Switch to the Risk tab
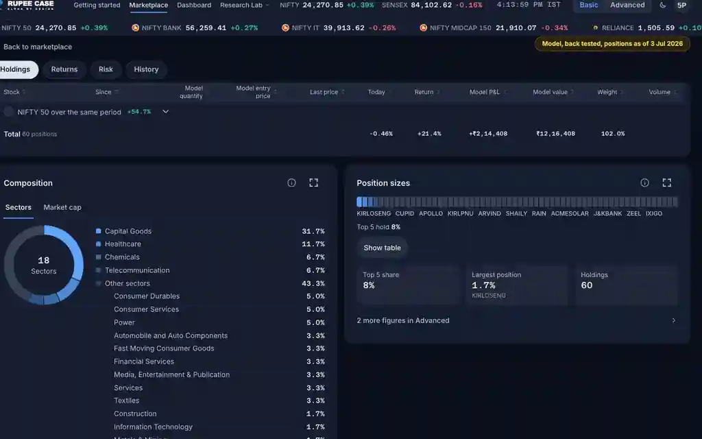The height and width of the screenshot is (439, 702). tap(106, 69)
